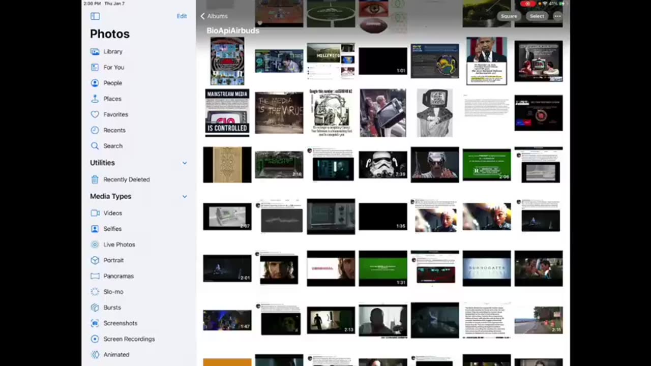
Task: Collapse the Media Types section chevron
Action: pos(185,196)
